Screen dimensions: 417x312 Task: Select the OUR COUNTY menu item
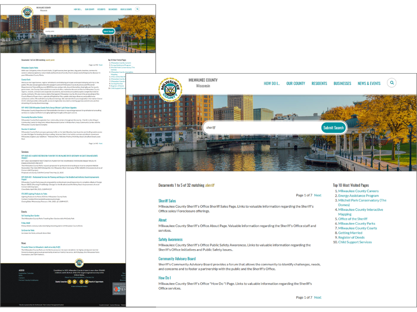pos(296,83)
